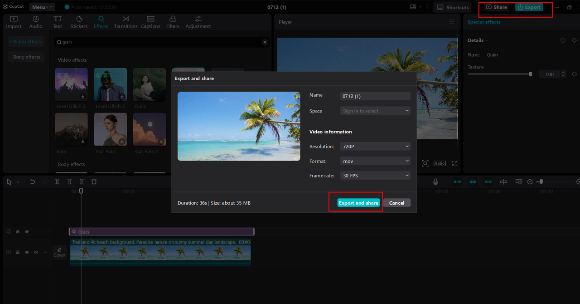Screen dimensions: 580x304
Task: Adjust the Texture slider
Action: [x=499, y=74]
